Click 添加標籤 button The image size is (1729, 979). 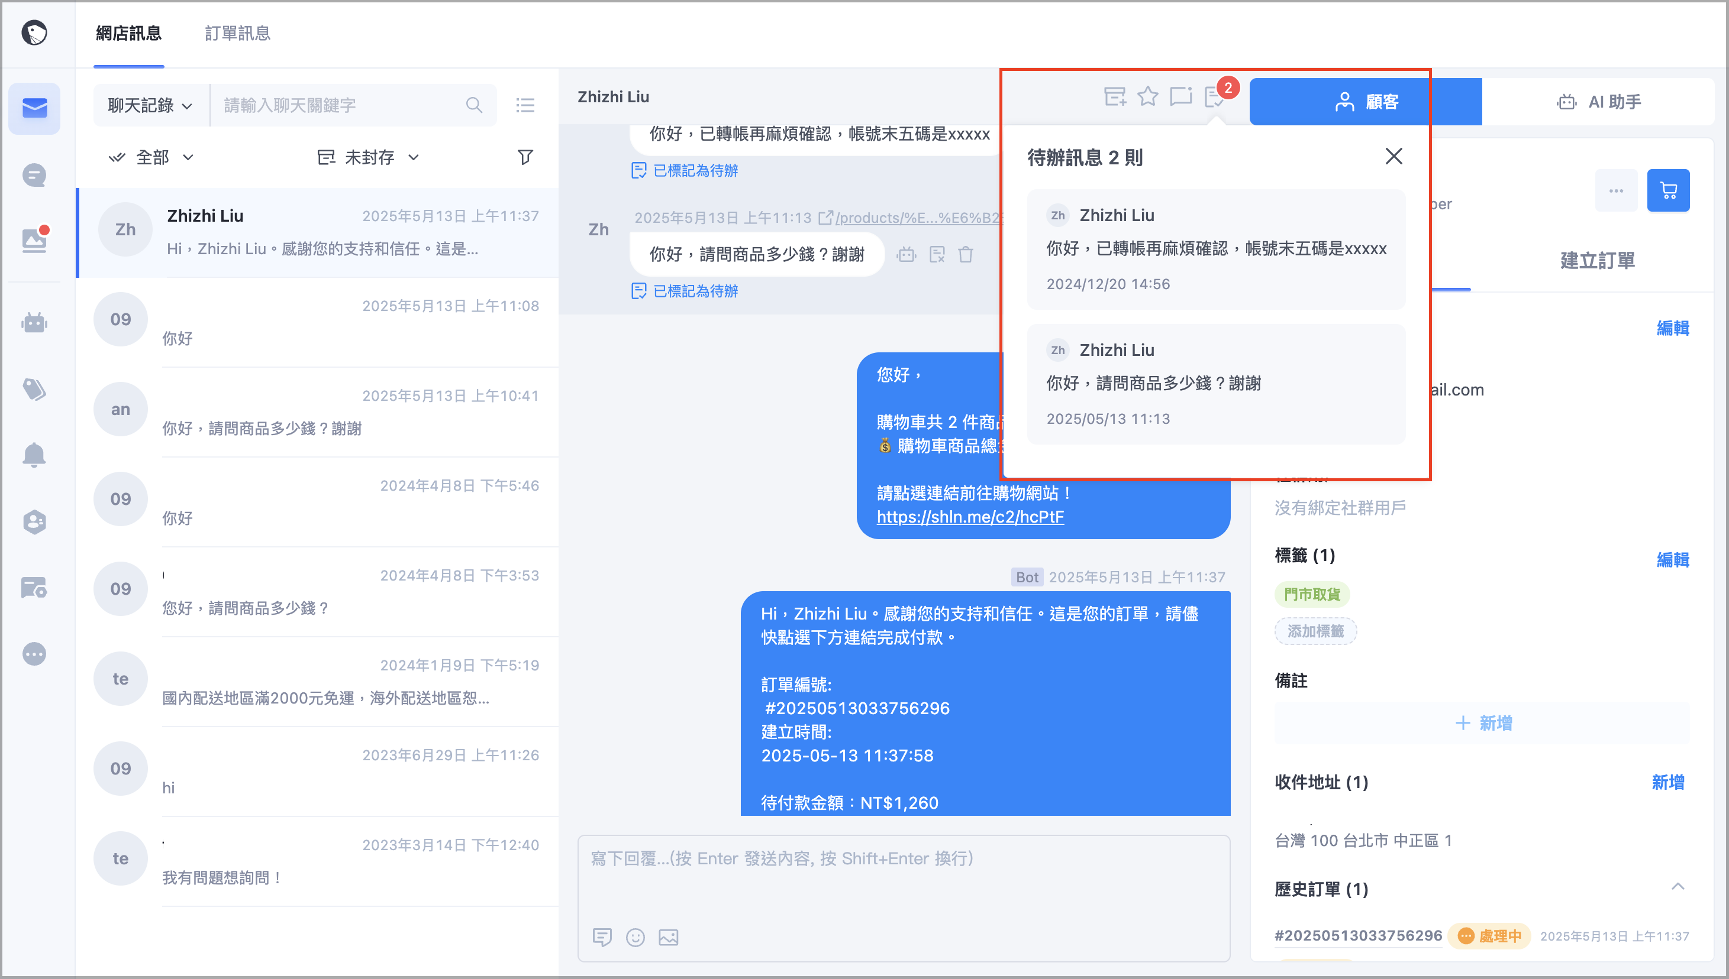pos(1316,631)
